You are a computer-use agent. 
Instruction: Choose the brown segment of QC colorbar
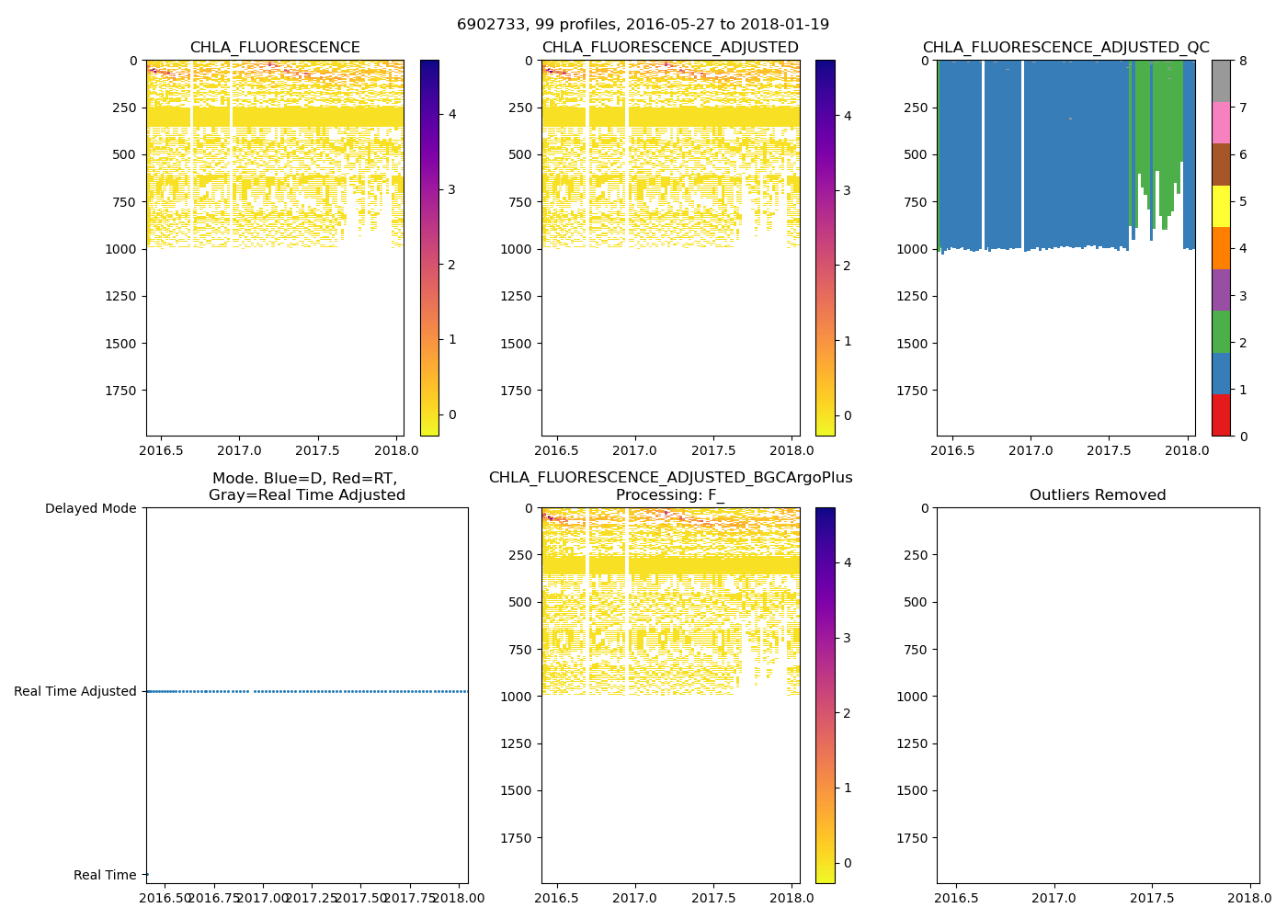click(1221, 165)
